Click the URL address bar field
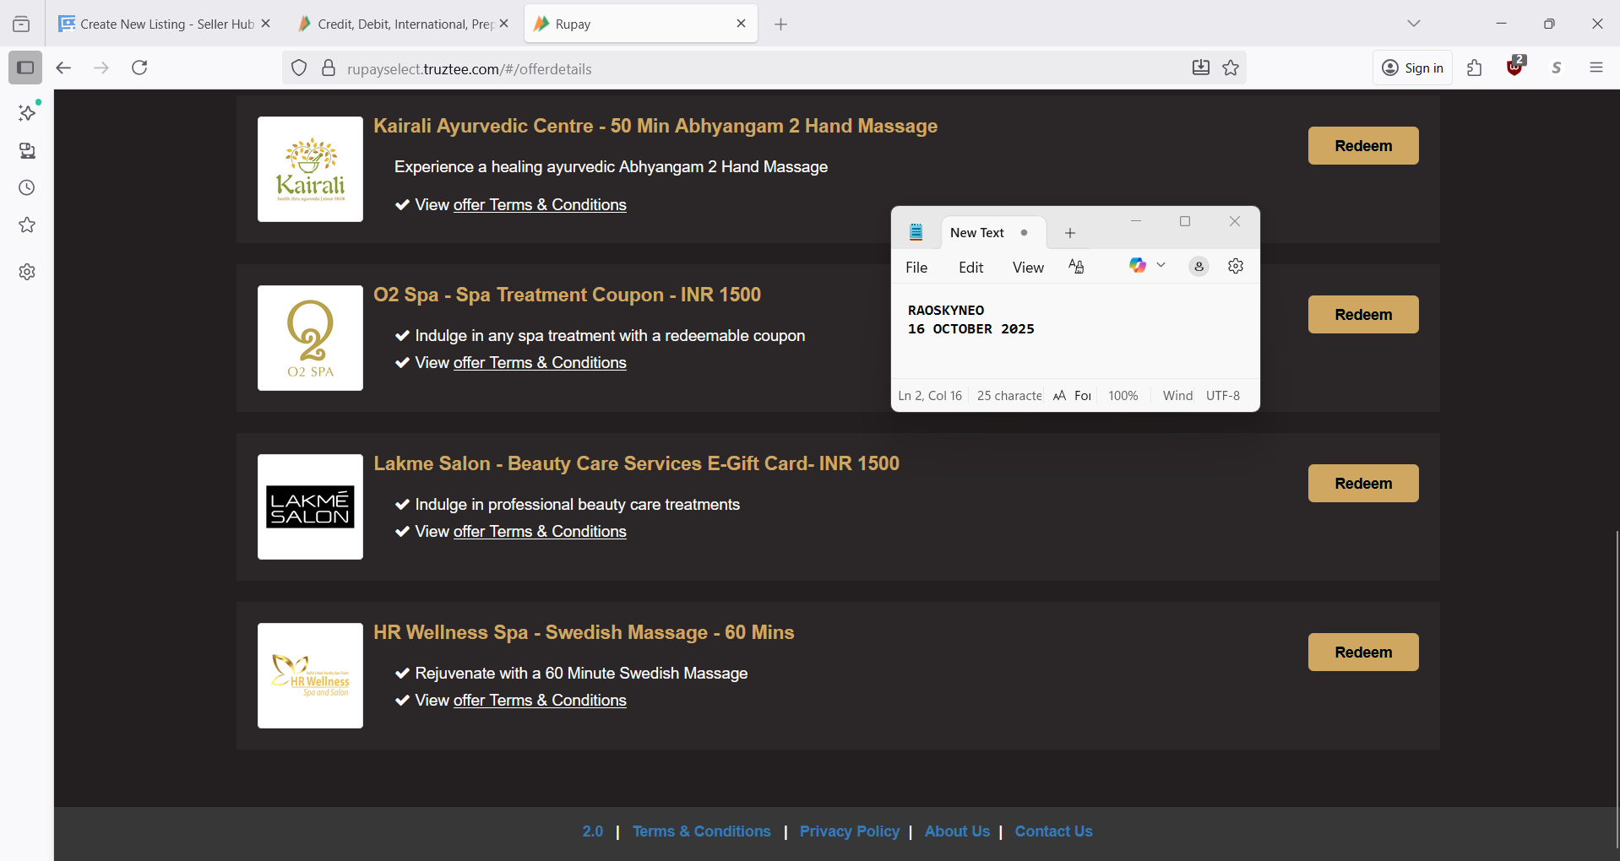 743,68
